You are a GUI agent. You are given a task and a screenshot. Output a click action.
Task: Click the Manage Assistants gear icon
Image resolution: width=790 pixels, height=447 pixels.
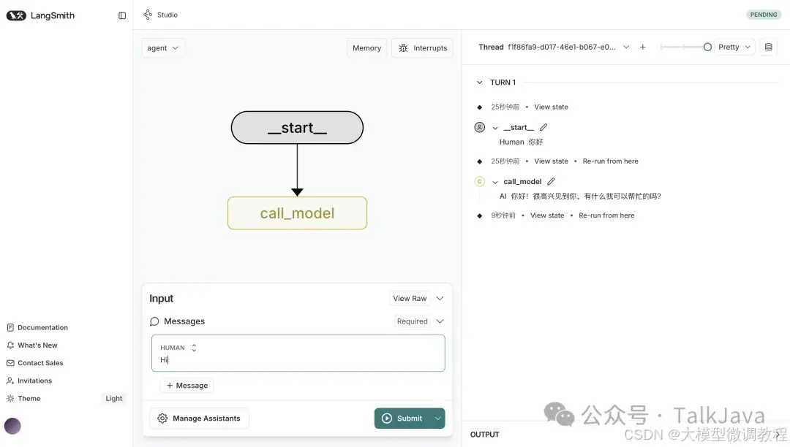pyautogui.click(x=162, y=419)
